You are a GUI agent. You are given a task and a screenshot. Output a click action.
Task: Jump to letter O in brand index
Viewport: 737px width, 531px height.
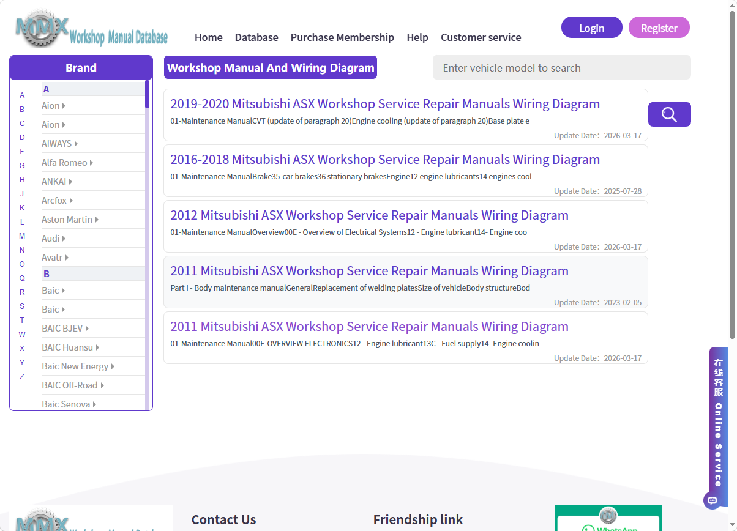22,264
